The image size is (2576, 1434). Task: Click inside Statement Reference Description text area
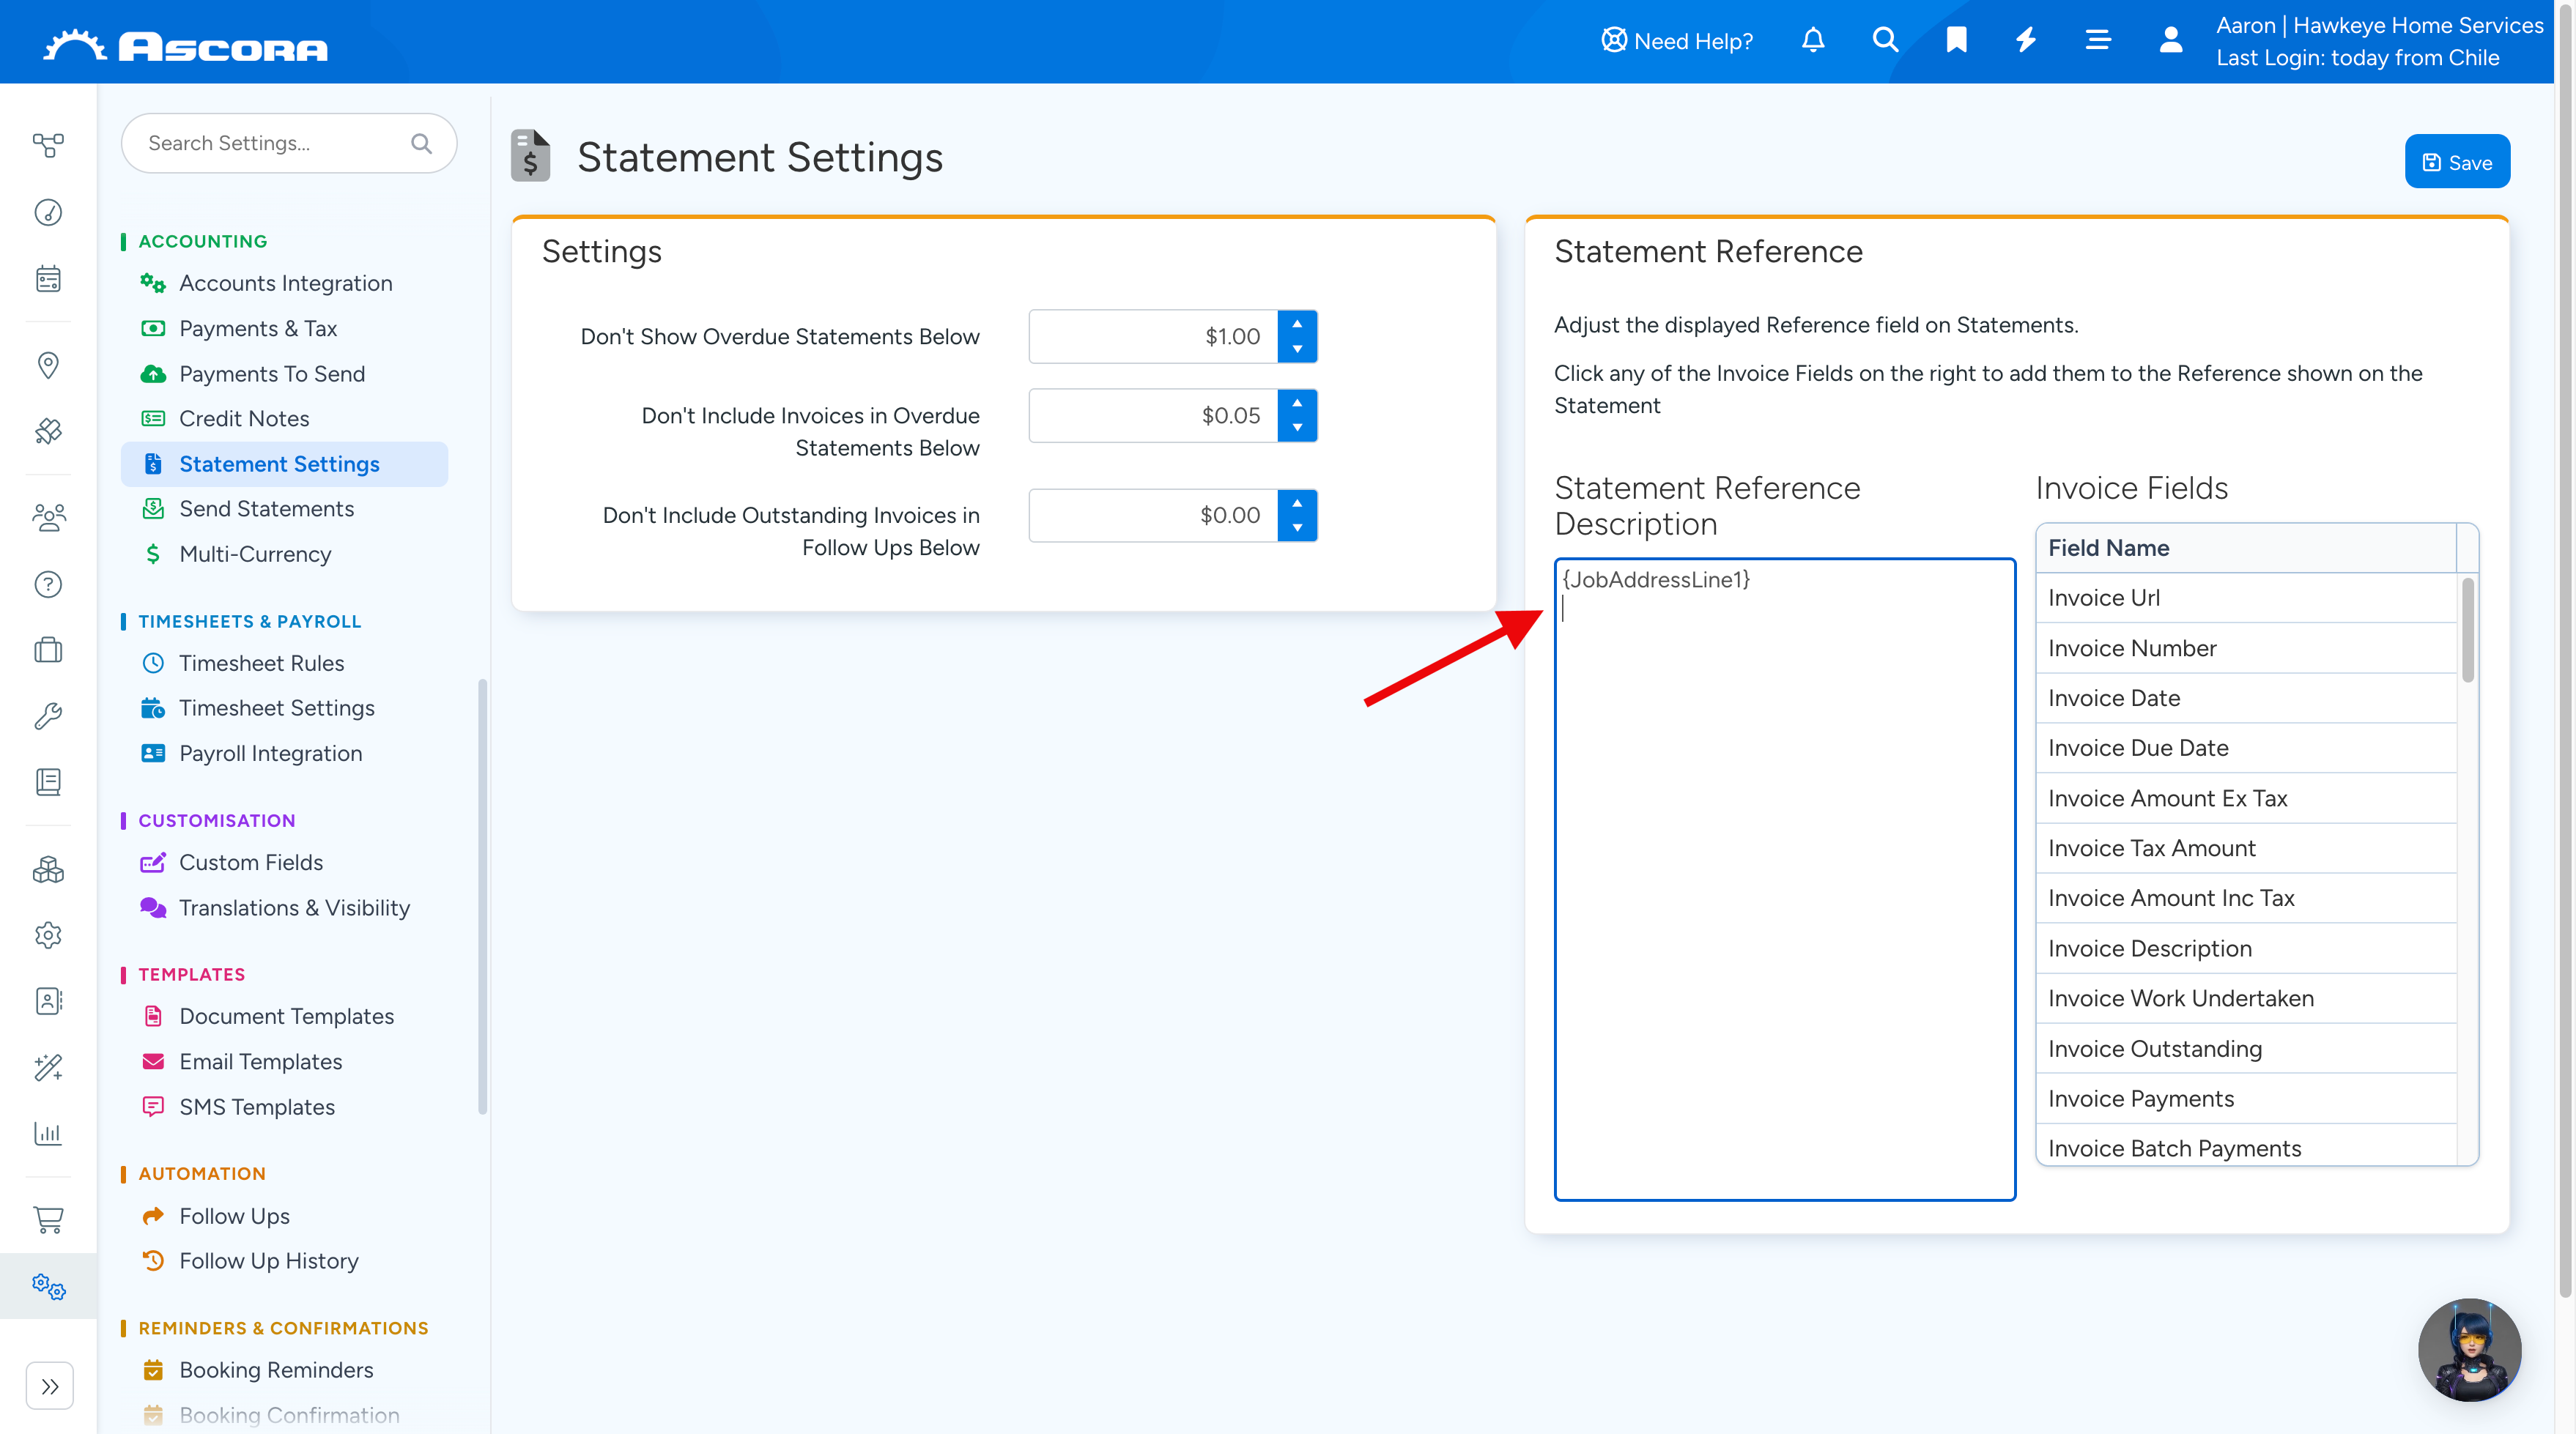[x=1784, y=880]
